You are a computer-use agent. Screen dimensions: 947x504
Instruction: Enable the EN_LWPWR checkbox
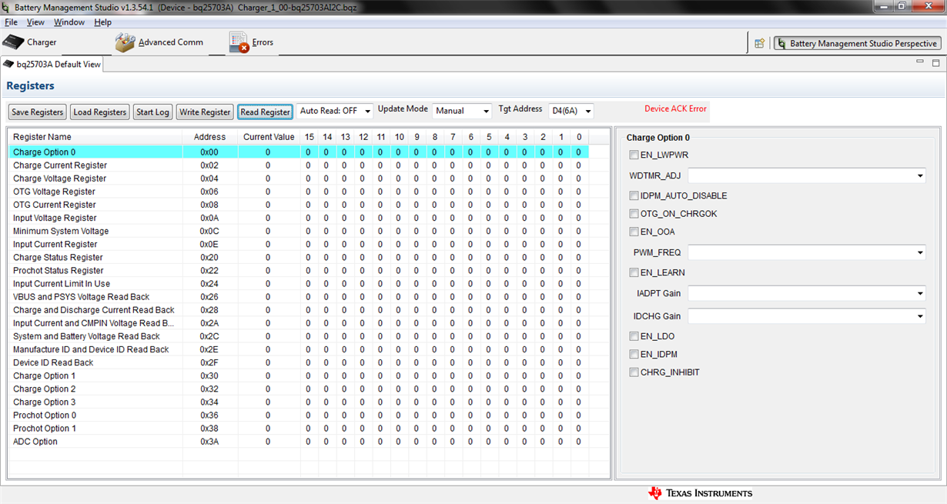634,155
